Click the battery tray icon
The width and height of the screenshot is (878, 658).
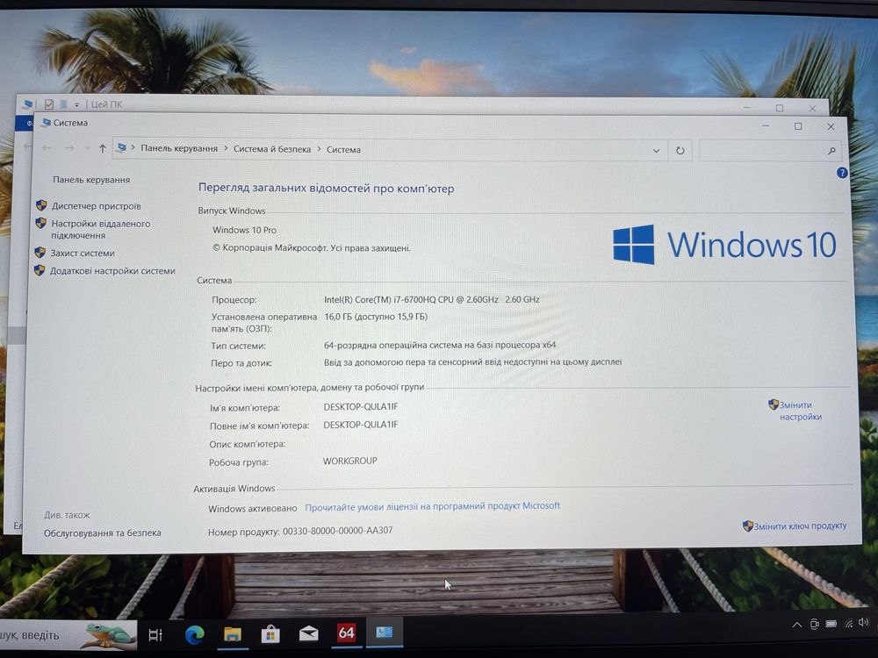pyautogui.click(x=831, y=623)
